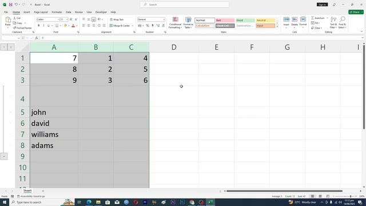
Task: Increase font size with the larger A icon
Action: click(x=71, y=19)
